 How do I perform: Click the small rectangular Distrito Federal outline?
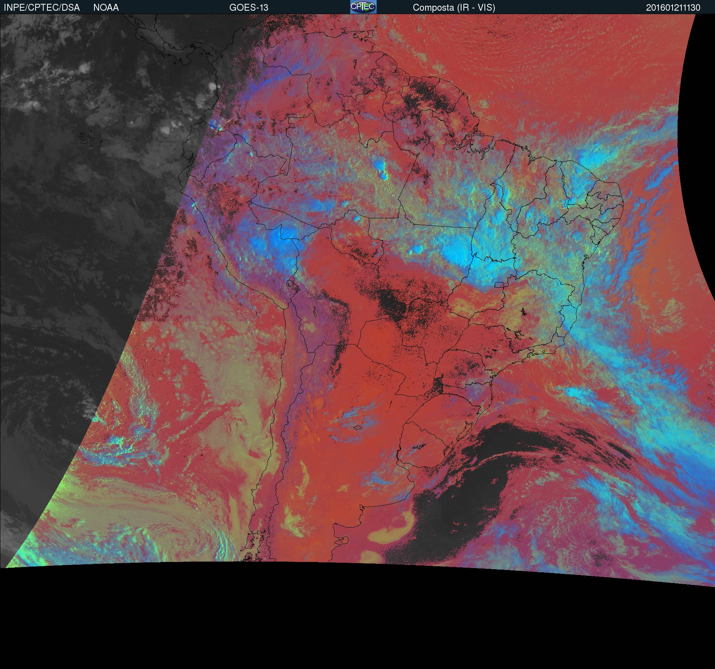tap(499, 284)
